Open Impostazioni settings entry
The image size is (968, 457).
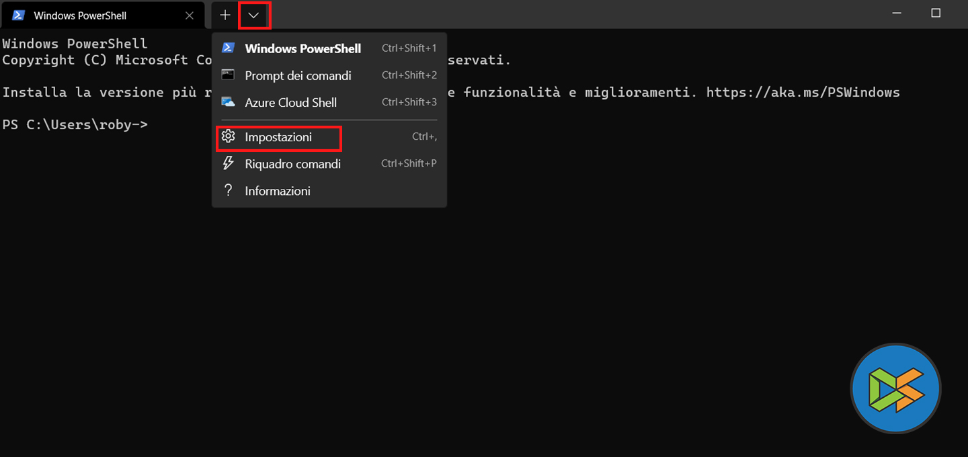point(278,137)
